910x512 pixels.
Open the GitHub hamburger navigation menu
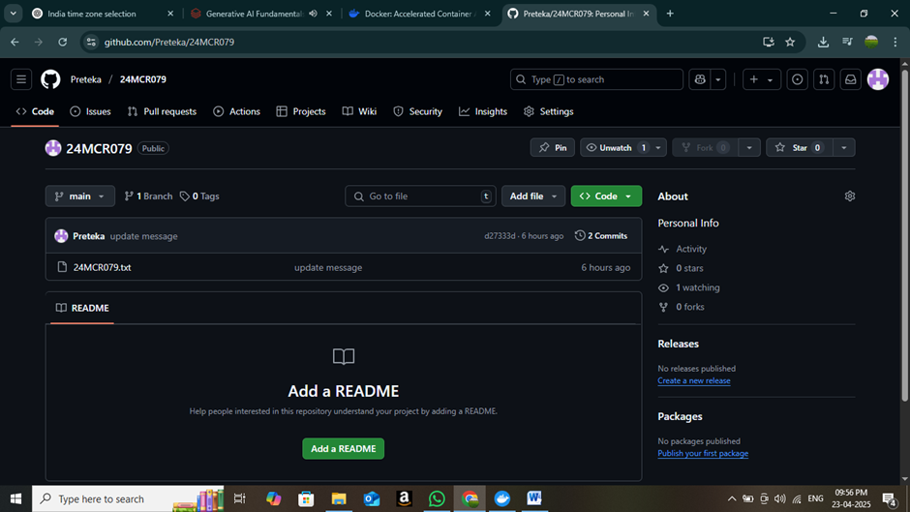(21, 79)
